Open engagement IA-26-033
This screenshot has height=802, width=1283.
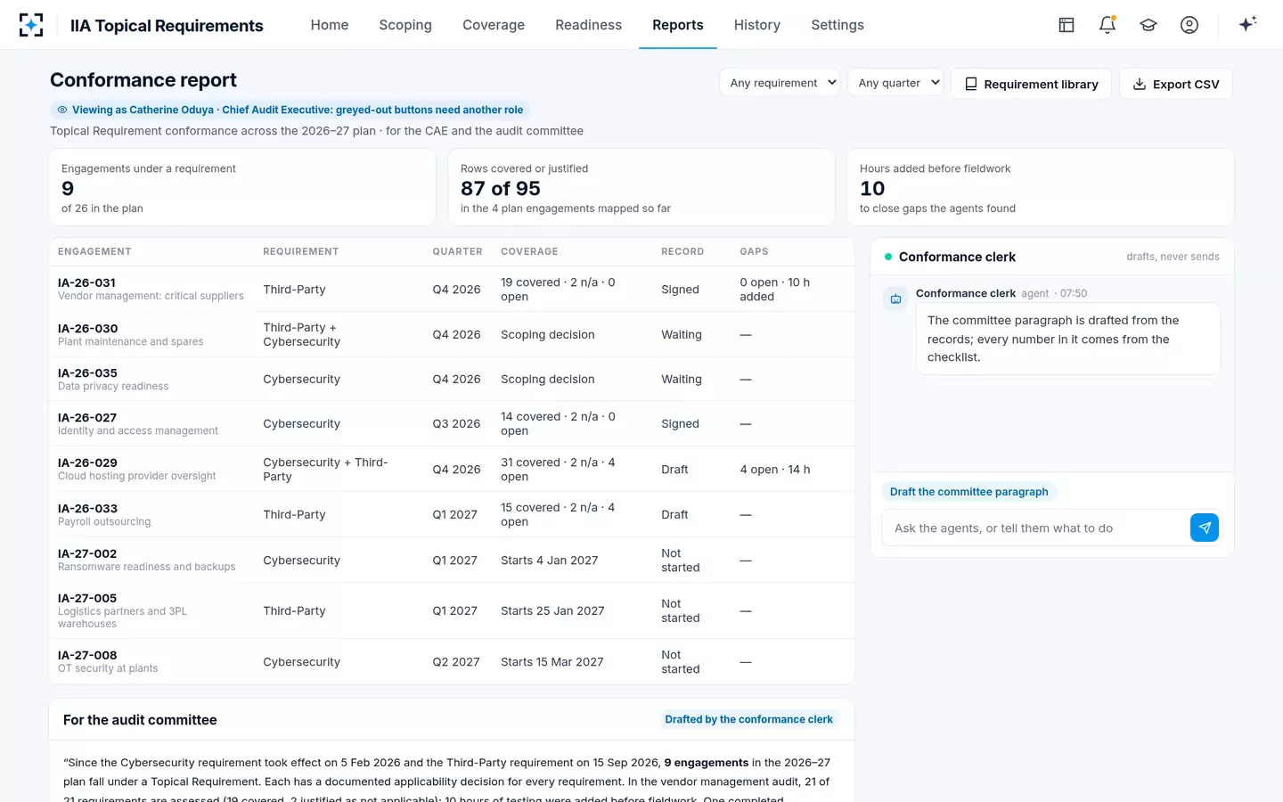tap(452, 514)
